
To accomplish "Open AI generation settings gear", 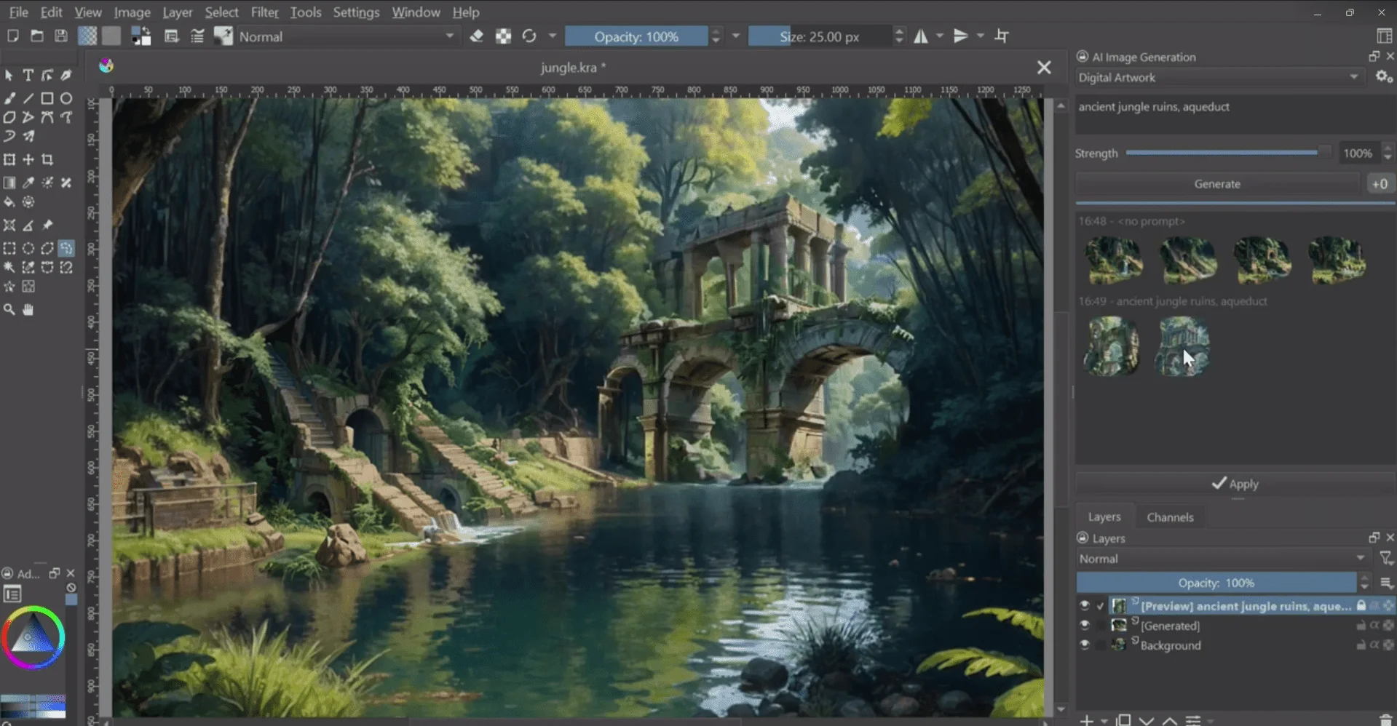I will tap(1383, 77).
